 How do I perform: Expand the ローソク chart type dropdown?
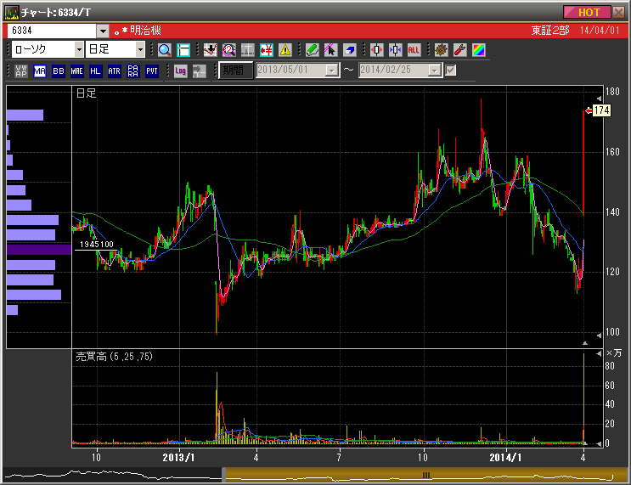(79, 49)
